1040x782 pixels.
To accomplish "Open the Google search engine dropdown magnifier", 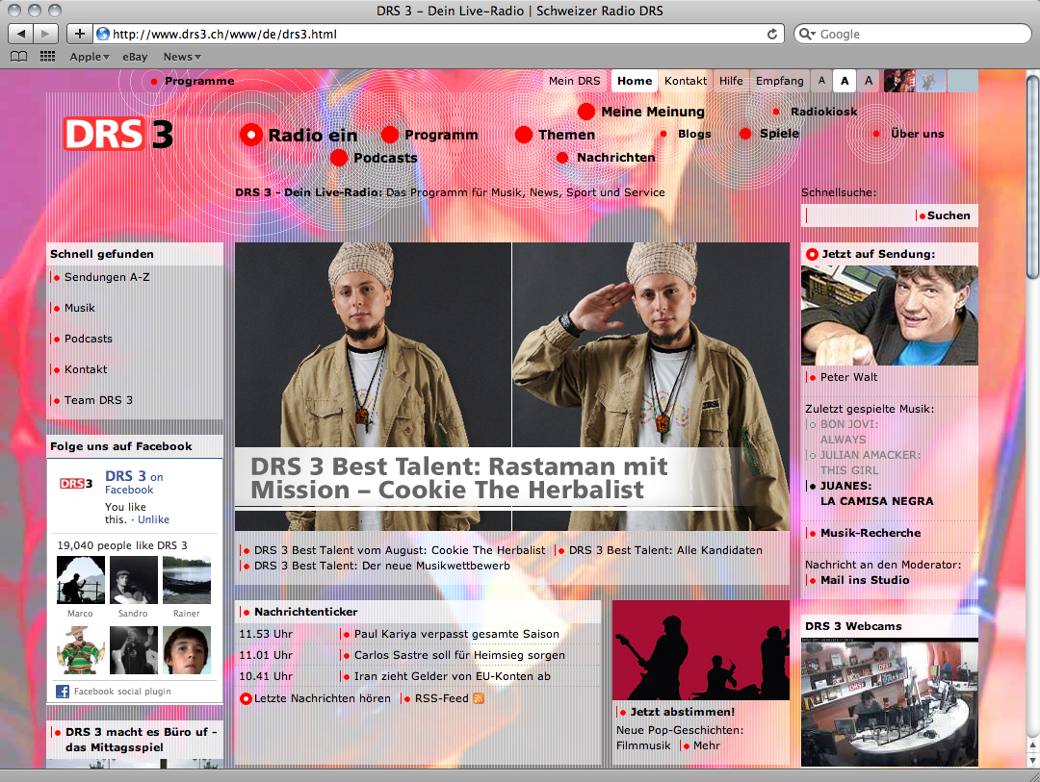I will pyautogui.click(x=809, y=34).
